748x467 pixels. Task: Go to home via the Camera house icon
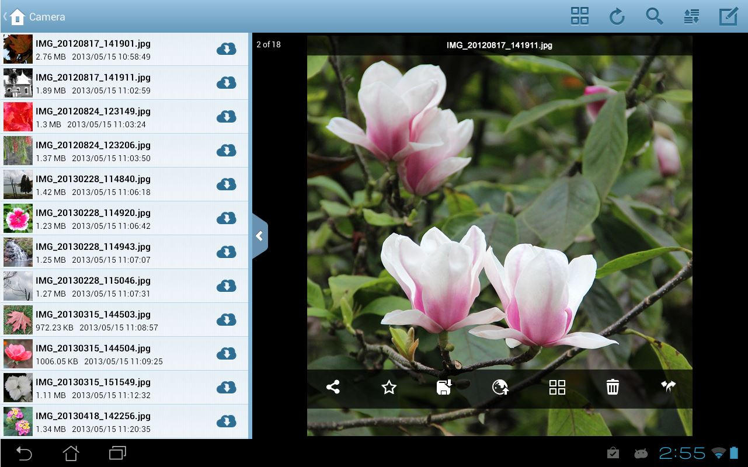point(18,16)
